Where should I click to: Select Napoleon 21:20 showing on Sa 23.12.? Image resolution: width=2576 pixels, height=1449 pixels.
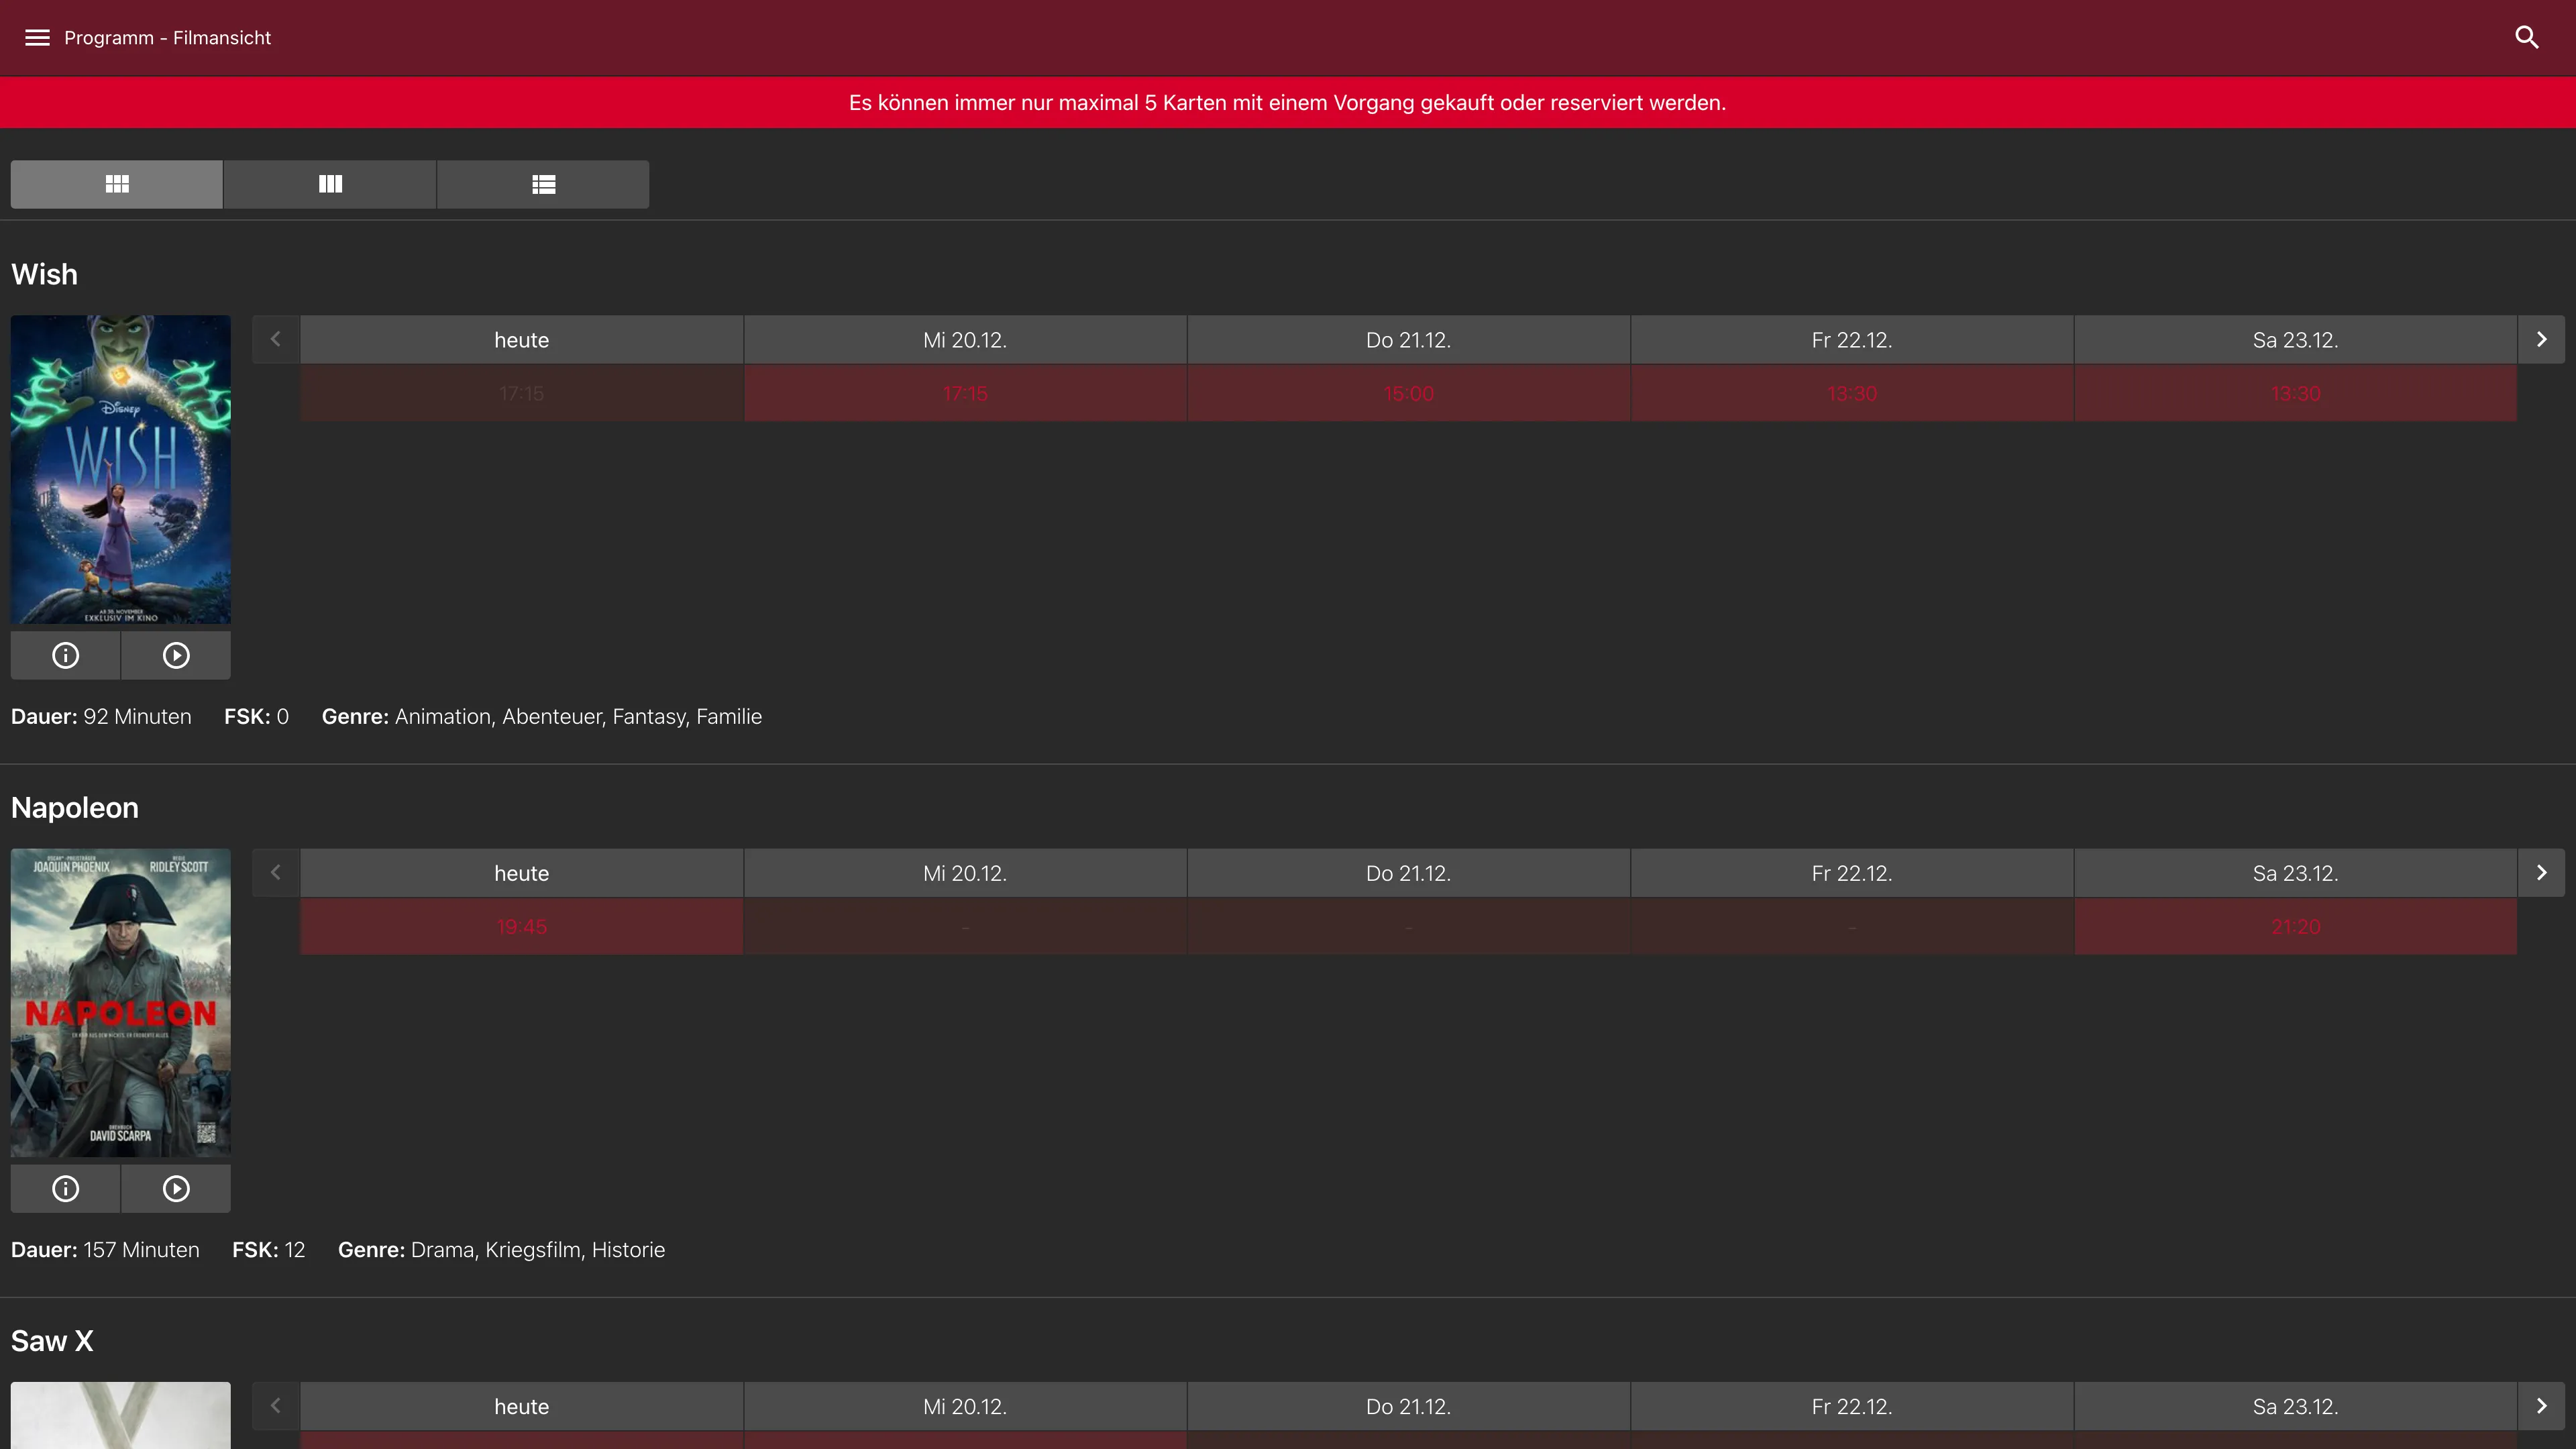[x=2295, y=927]
